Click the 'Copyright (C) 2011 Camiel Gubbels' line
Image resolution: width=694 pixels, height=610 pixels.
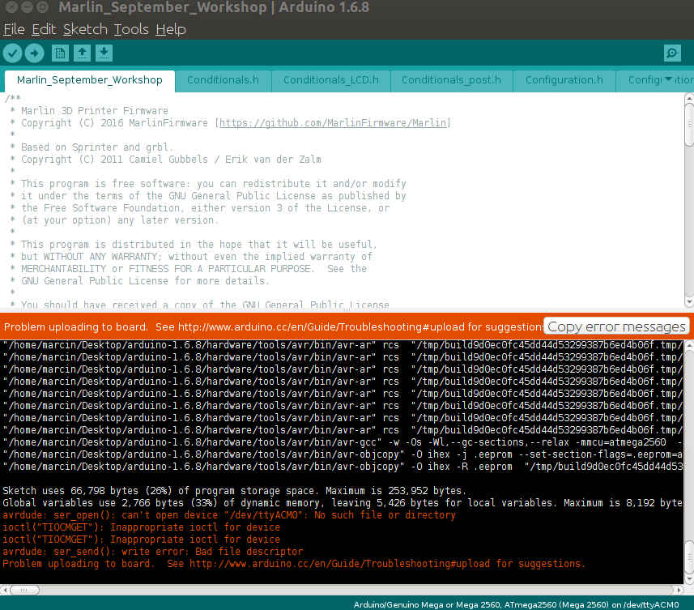171,159
